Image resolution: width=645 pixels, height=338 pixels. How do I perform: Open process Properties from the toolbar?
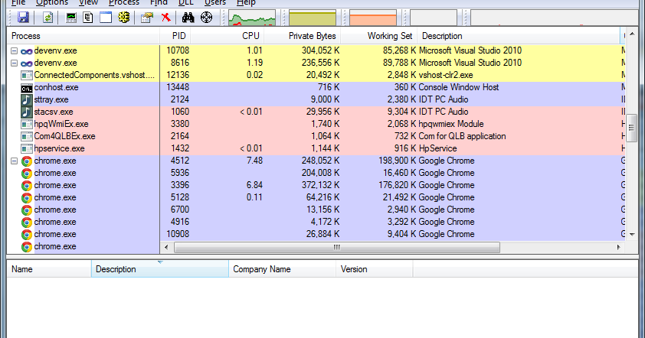147,18
